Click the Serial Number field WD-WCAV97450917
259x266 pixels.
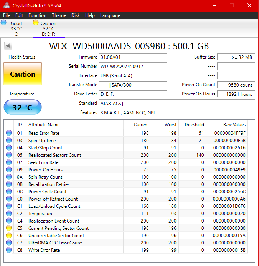click(133, 66)
